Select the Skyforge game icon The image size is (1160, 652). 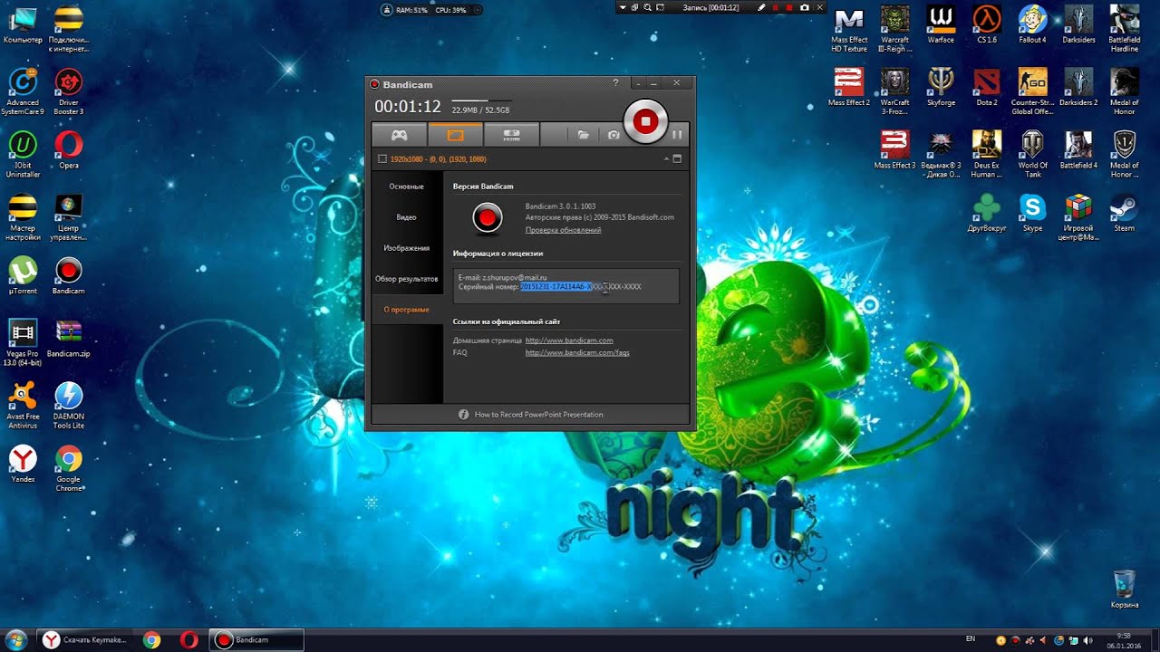[941, 88]
